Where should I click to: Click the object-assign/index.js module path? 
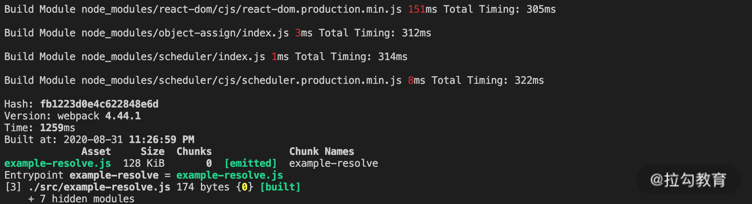[x=185, y=33]
